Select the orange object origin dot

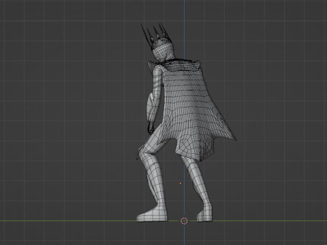click(x=181, y=183)
